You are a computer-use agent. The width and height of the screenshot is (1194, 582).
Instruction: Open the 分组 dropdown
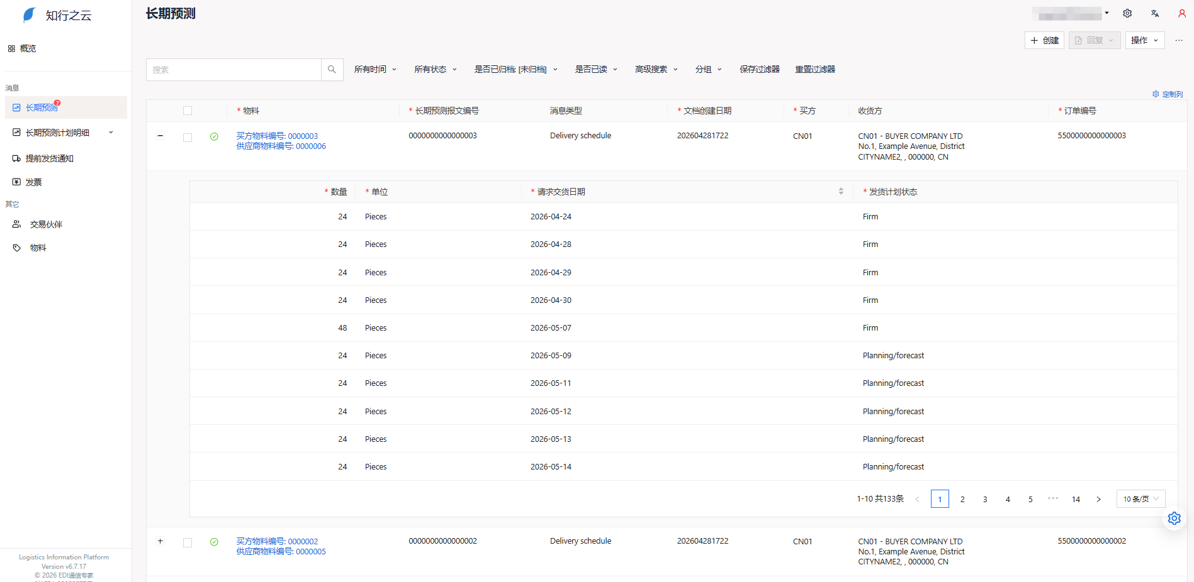709,69
